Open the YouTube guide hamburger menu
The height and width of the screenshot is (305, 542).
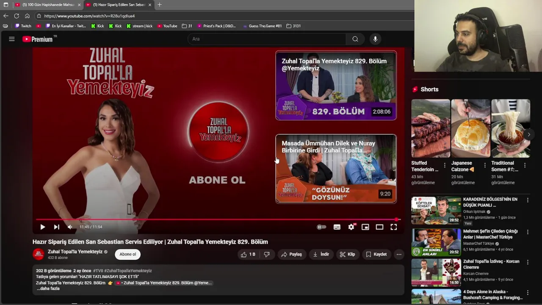(x=12, y=39)
